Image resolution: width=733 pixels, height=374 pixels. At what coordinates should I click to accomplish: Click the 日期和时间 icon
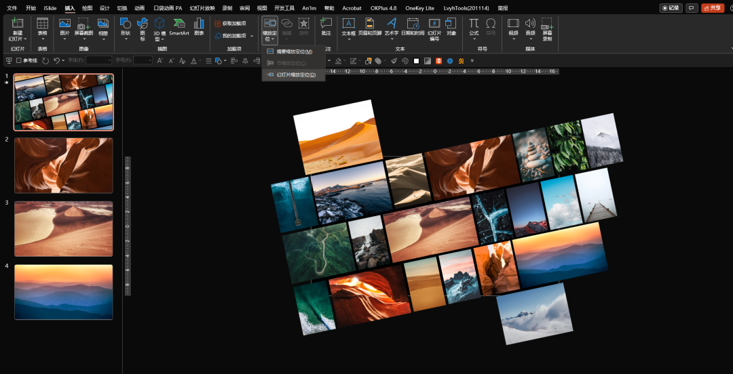(413, 23)
